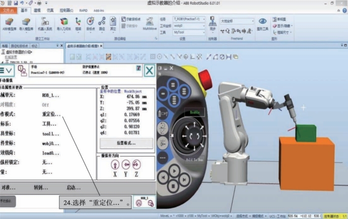Viewport: 348px width, 219px height.
Task: Click the 目标点 target icon
Action: click(90, 24)
